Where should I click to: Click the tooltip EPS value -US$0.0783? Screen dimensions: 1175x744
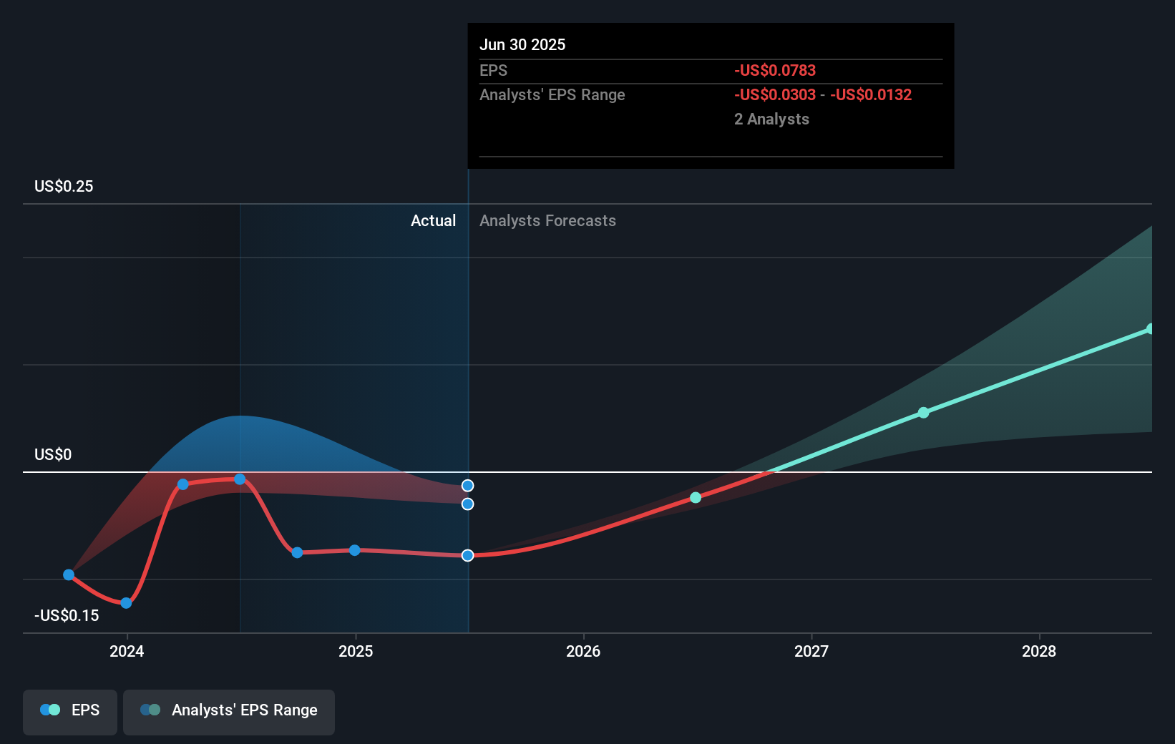click(775, 70)
